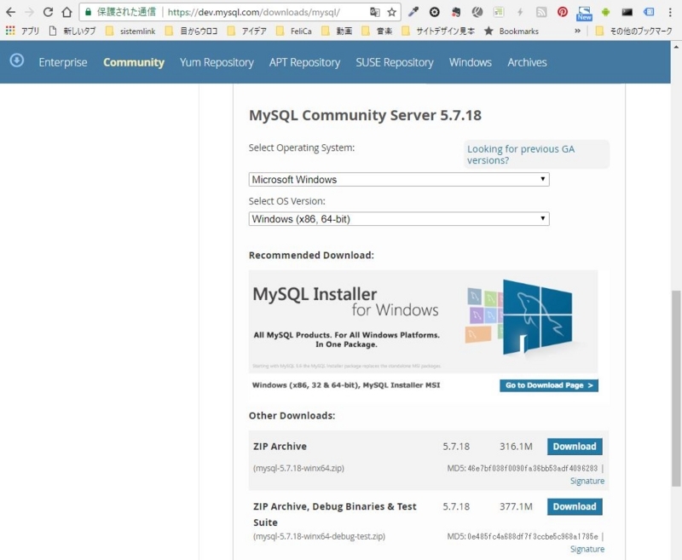Open the sistemlink bookmark folder
This screenshot has height=560, width=682.
pos(131,31)
